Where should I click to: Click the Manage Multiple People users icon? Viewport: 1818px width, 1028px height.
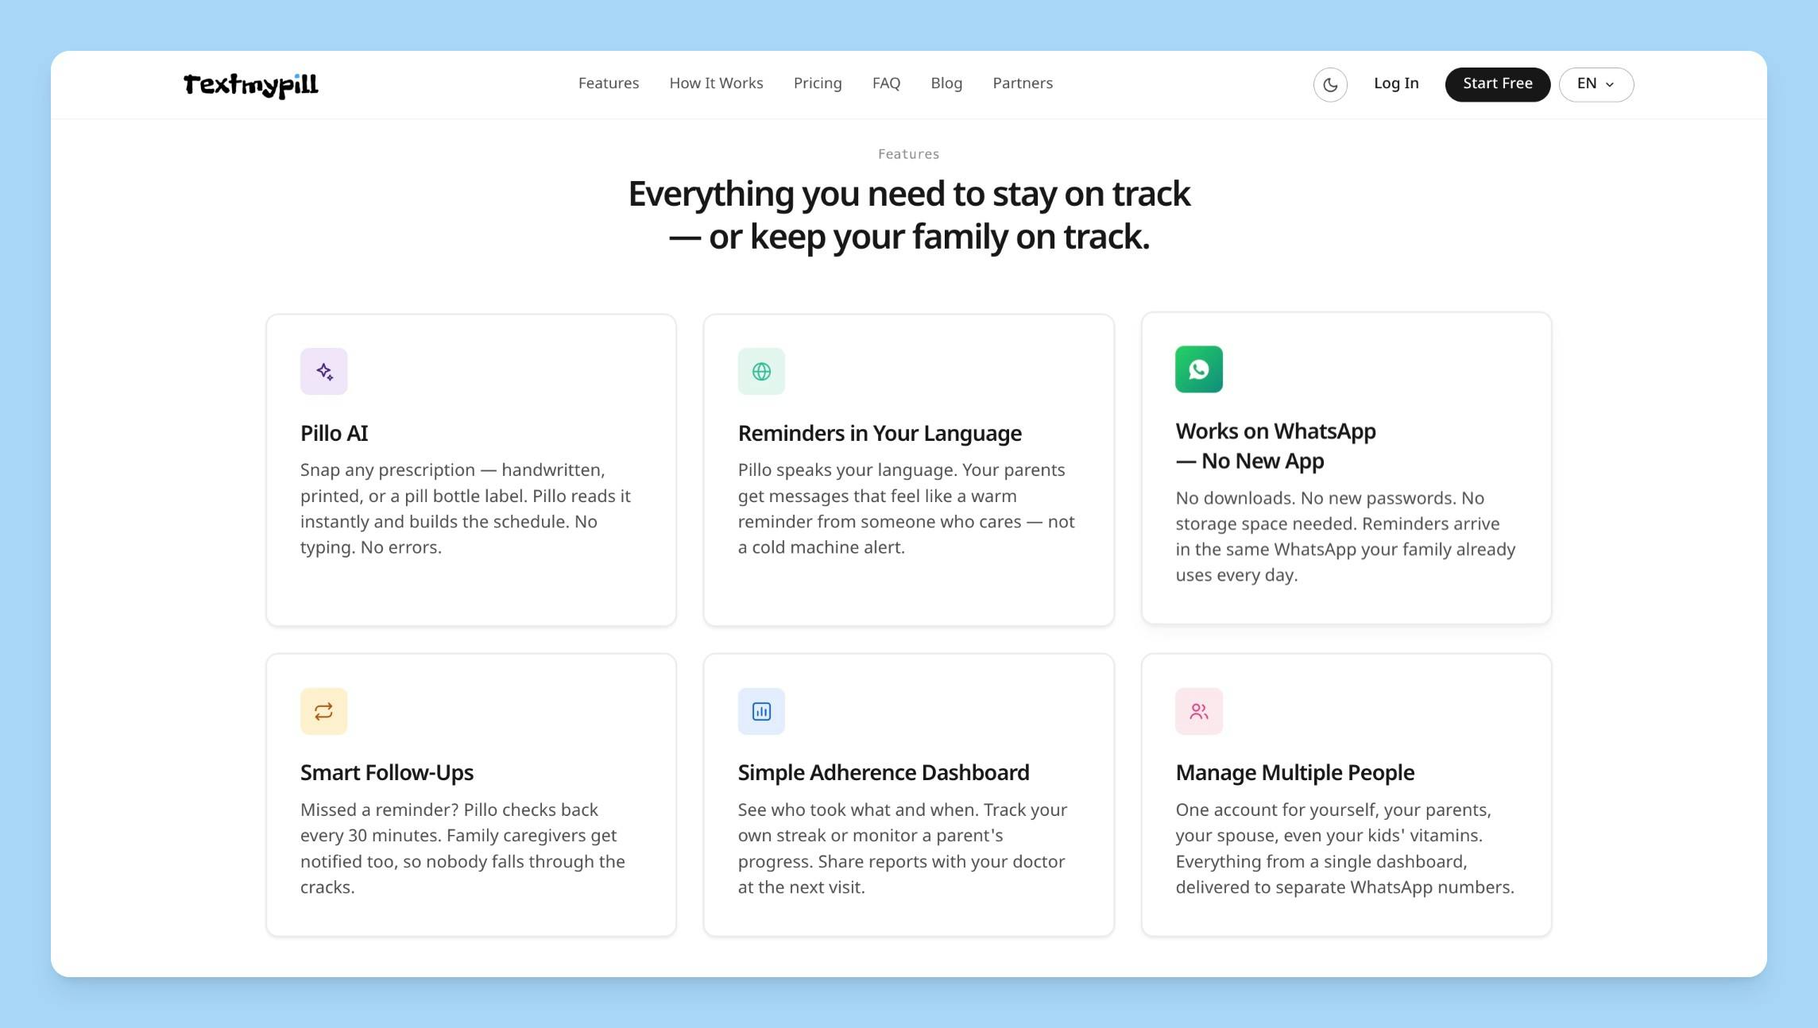pyautogui.click(x=1199, y=711)
